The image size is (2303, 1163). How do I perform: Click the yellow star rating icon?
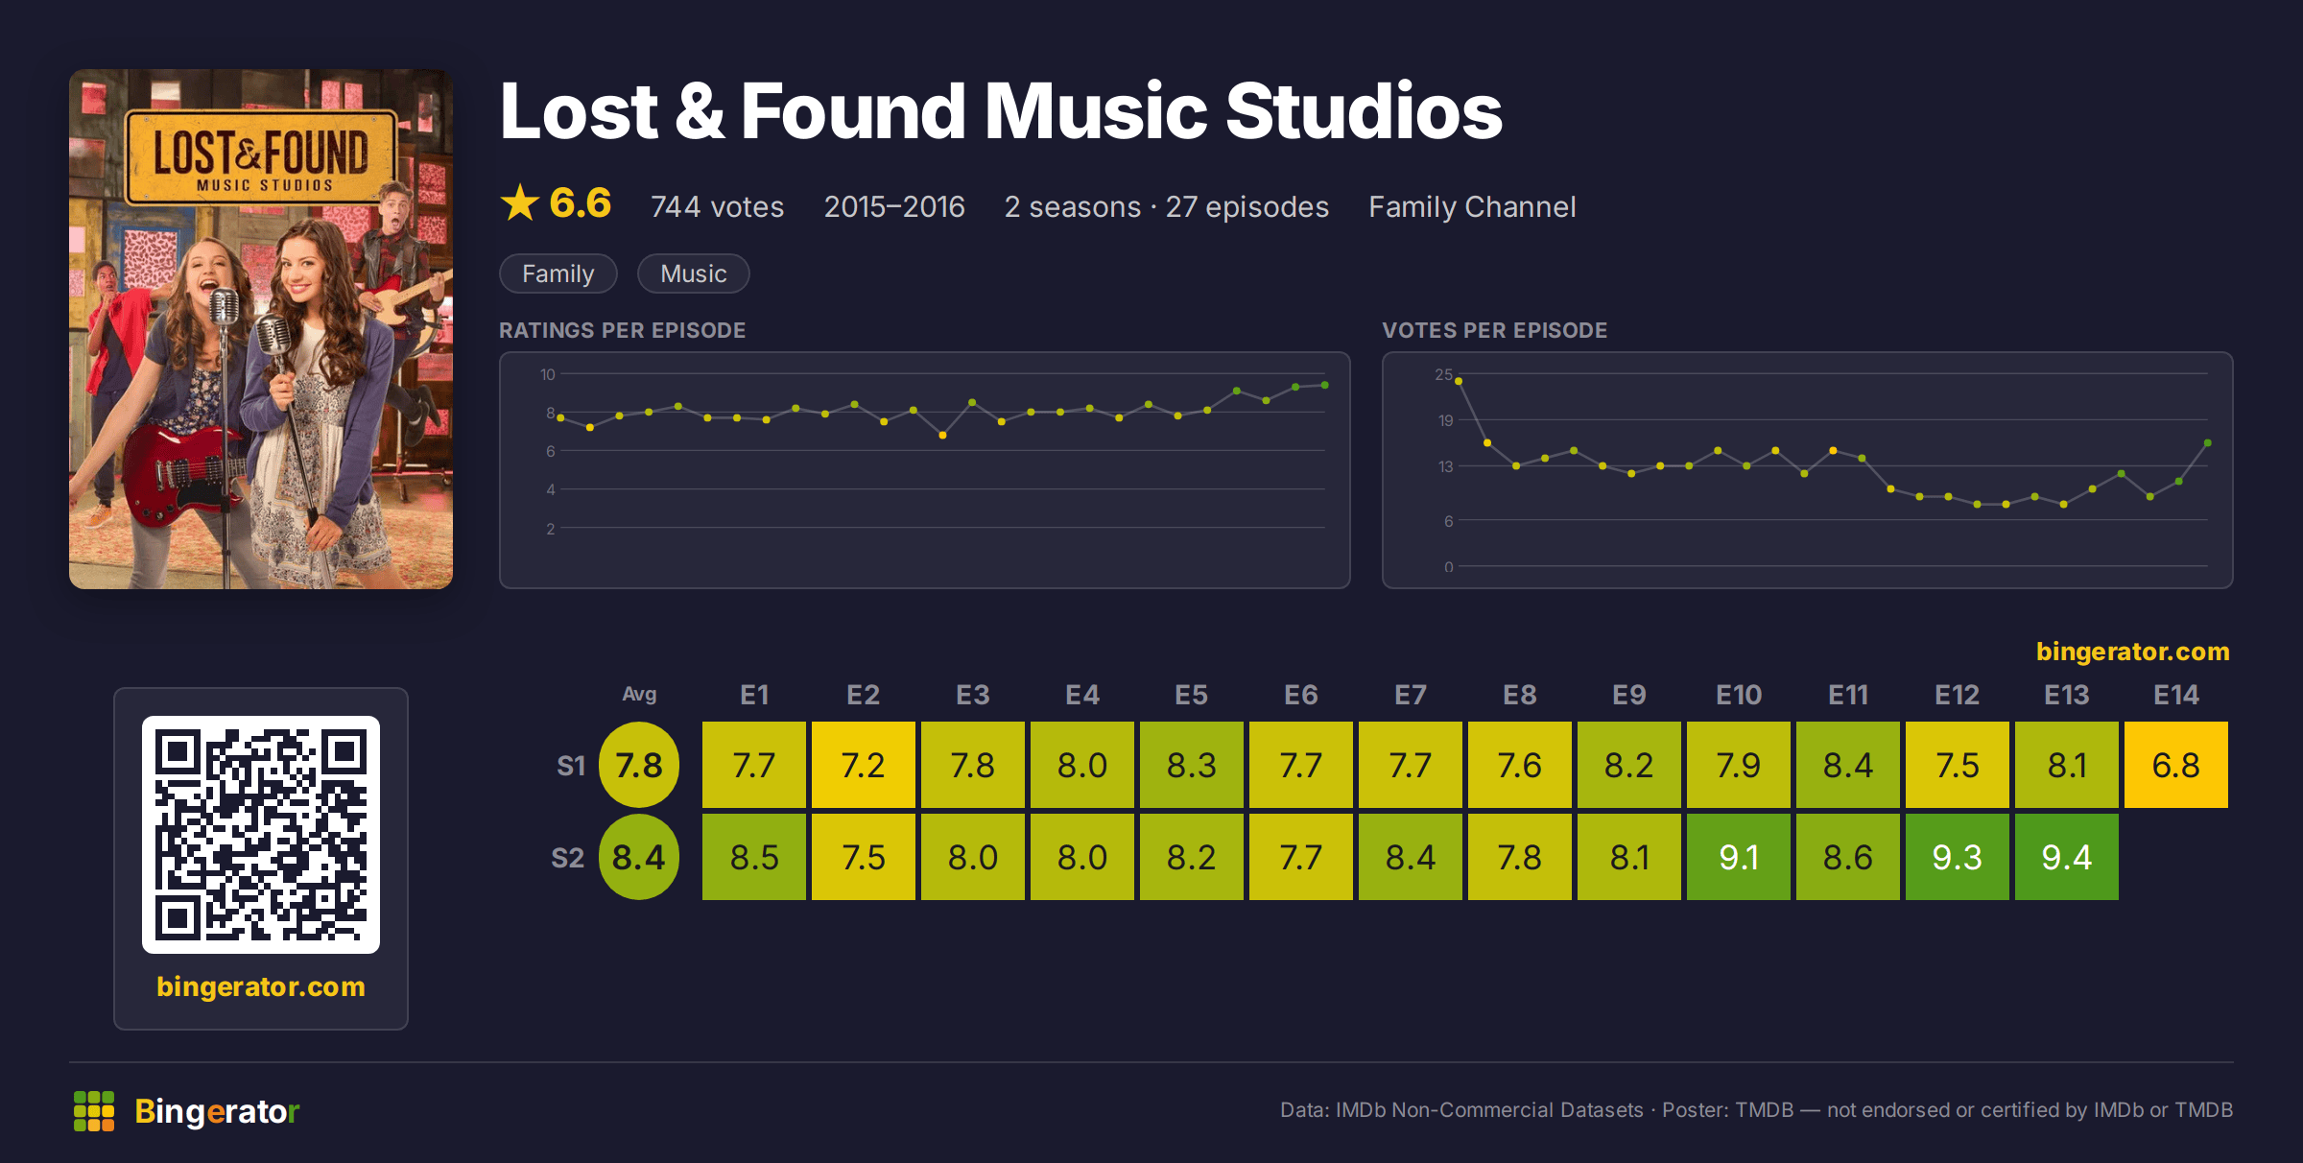[x=520, y=203]
